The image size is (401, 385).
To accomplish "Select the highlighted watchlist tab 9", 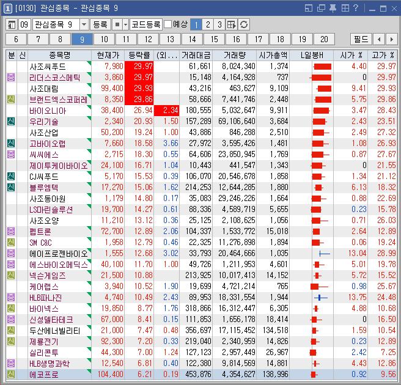I will coord(82,39).
